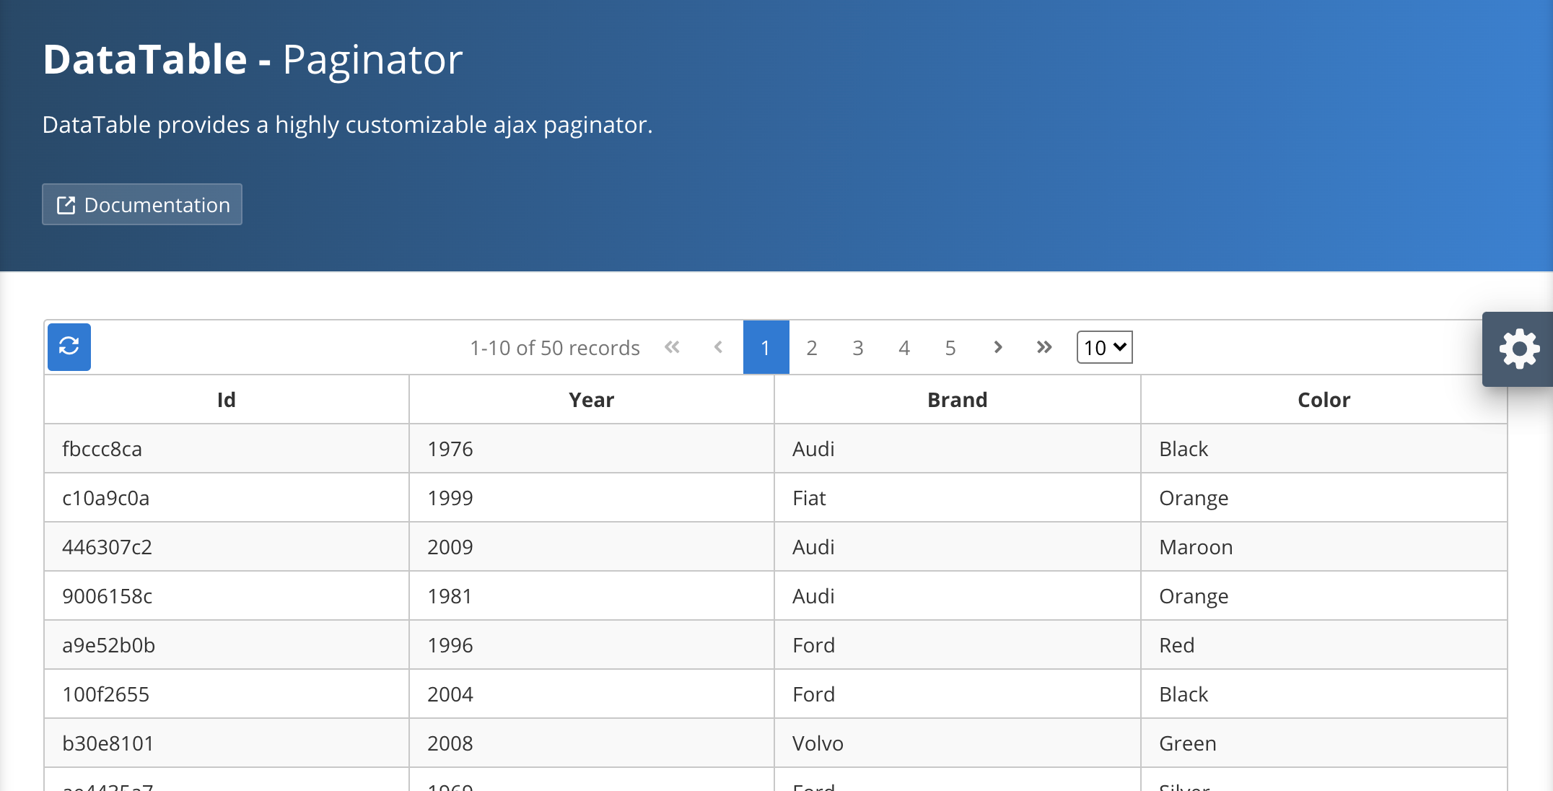Click the Id column header
Image resolution: width=1553 pixels, height=791 pixels.
pyautogui.click(x=227, y=399)
